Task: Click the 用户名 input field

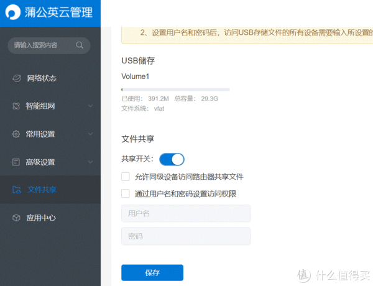Action: pos(186,213)
